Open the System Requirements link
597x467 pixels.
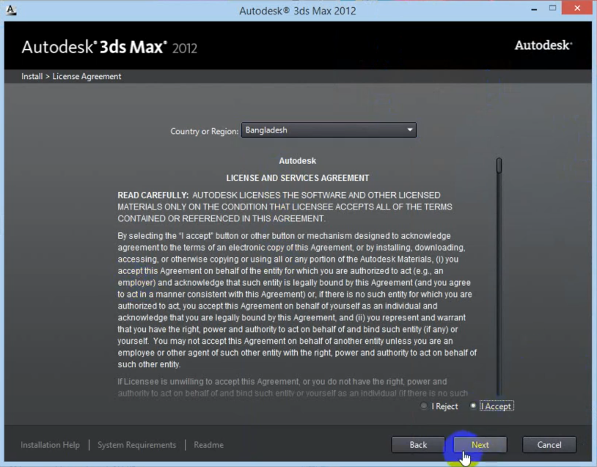[137, 445]
